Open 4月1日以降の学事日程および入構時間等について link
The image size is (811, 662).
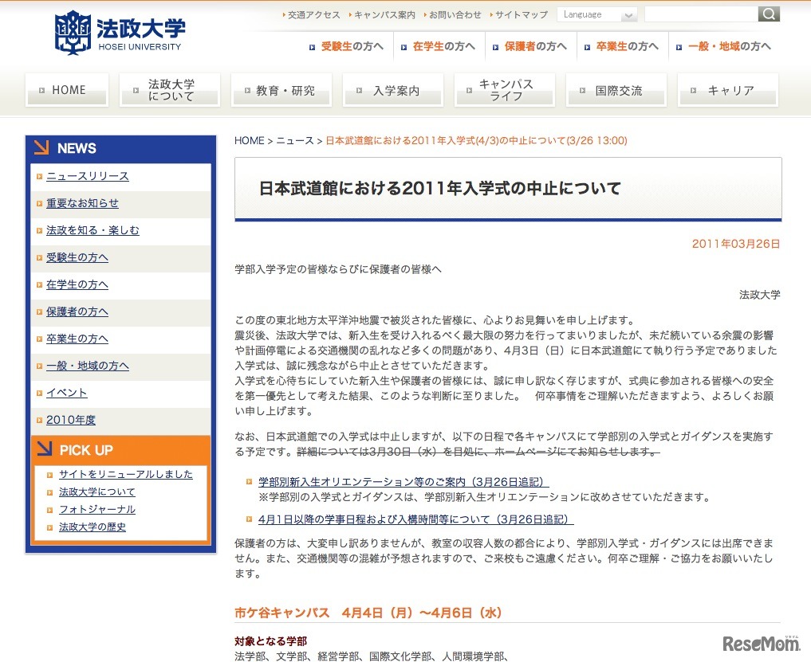click(415, 519)
